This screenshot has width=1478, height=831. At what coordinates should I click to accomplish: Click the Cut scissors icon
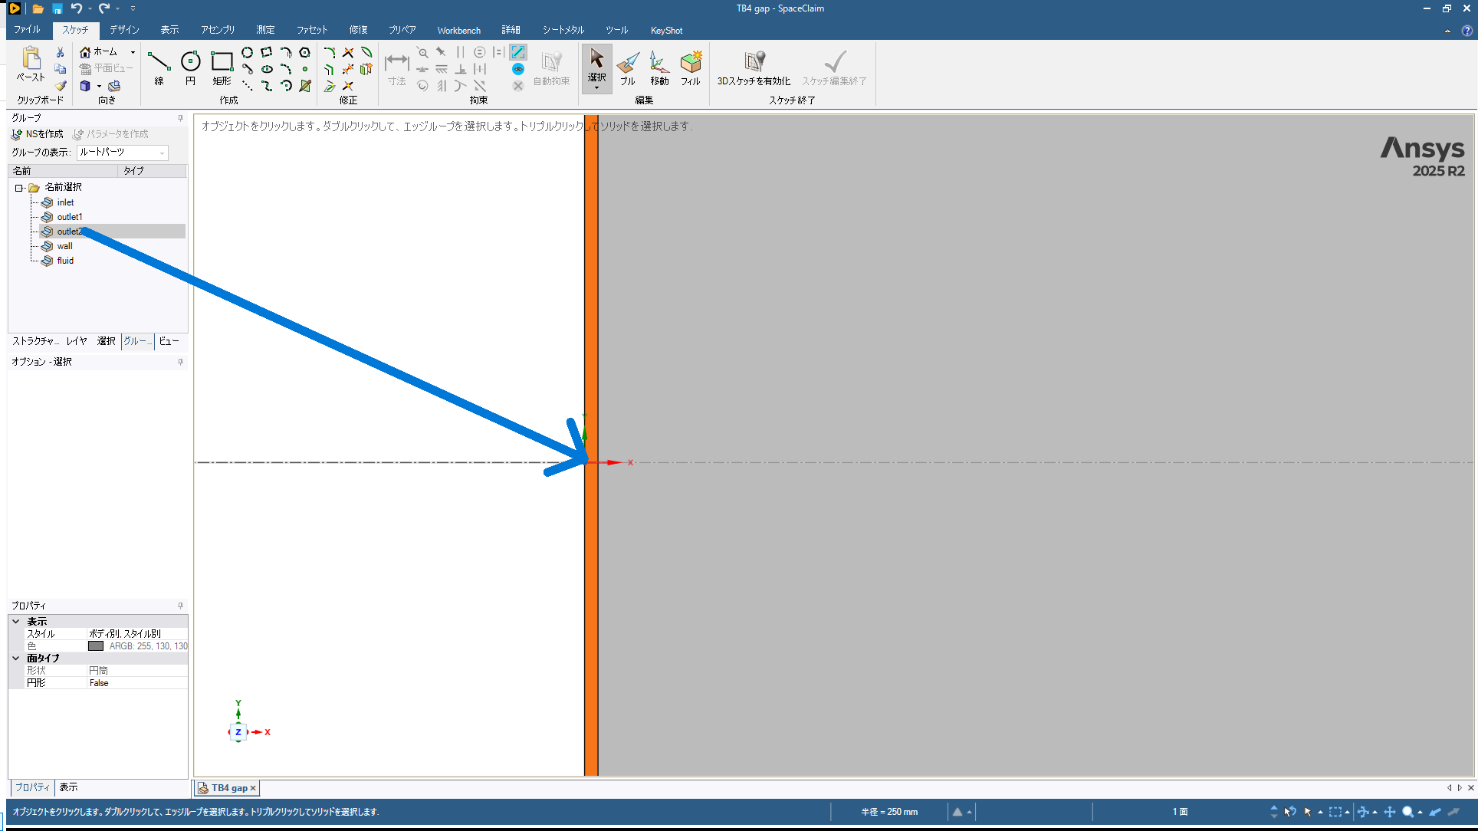61,52
